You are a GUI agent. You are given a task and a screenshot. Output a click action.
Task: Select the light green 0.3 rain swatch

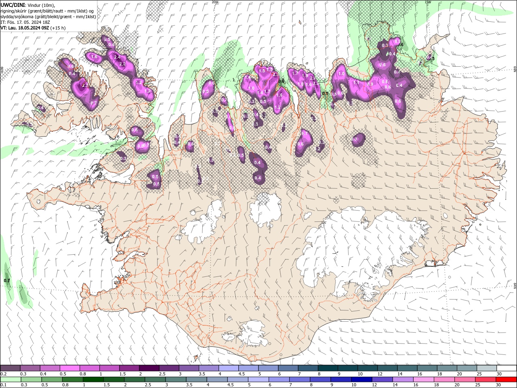(32, 380)
